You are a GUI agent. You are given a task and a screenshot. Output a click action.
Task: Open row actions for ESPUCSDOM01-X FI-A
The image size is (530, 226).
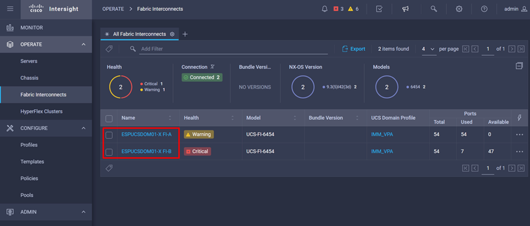coord(519,134)
